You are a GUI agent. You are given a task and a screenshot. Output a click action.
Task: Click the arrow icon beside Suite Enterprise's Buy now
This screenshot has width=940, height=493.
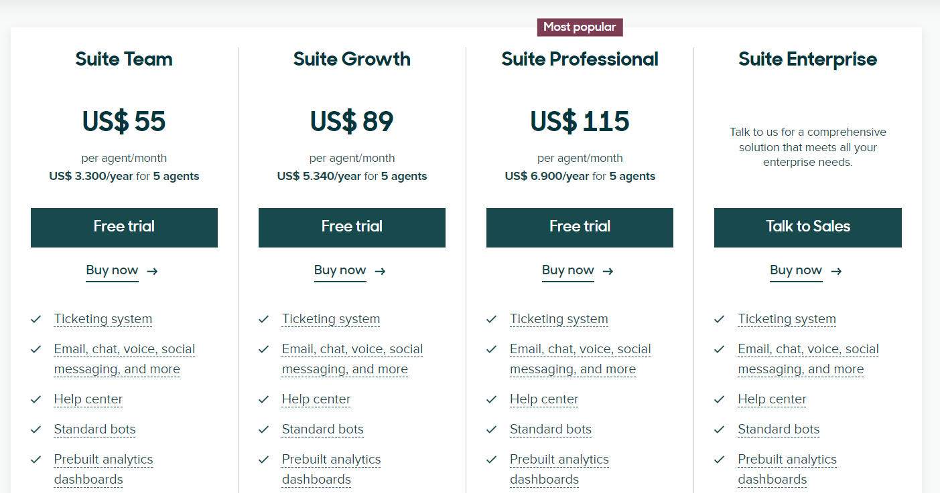835,272
